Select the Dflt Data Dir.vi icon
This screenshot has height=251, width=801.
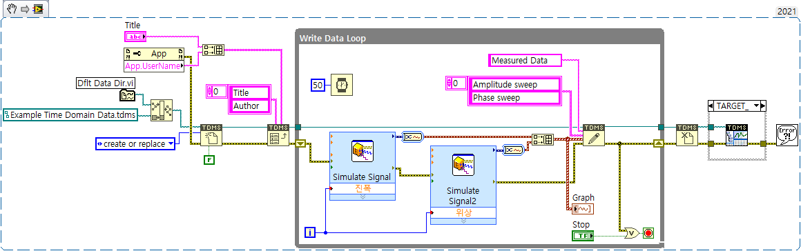click(127, 95)
